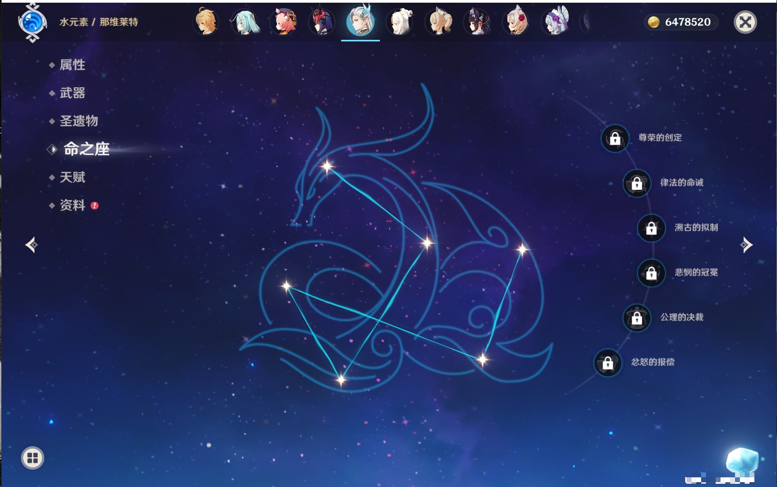The width and height of the screenshot is (777, 487).
Task: Open the 圣遗物 artifacts section
Action: click(x=79, y=121)
